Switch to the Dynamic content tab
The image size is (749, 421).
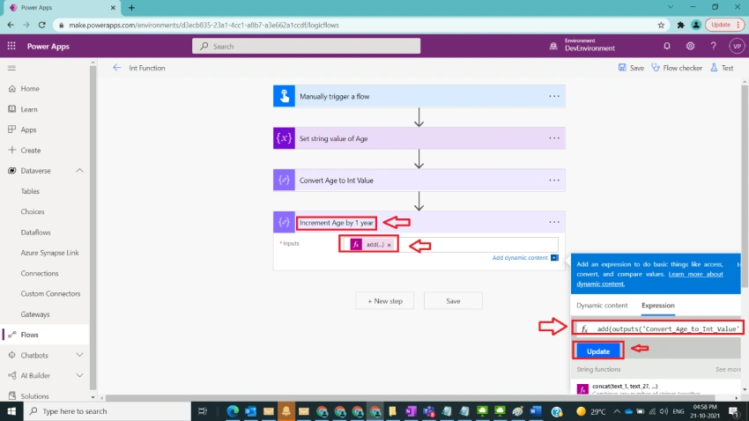coord(602,305)
